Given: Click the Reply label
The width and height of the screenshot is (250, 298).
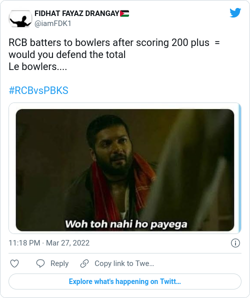Looking at the screenshot, I should tap(59, 263).
